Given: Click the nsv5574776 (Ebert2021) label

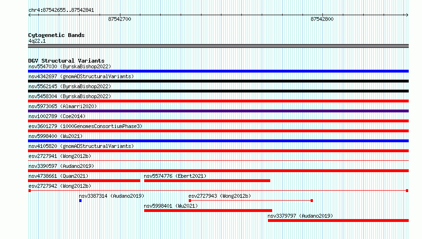Looking at the screenshot, I should click(175, 176).
